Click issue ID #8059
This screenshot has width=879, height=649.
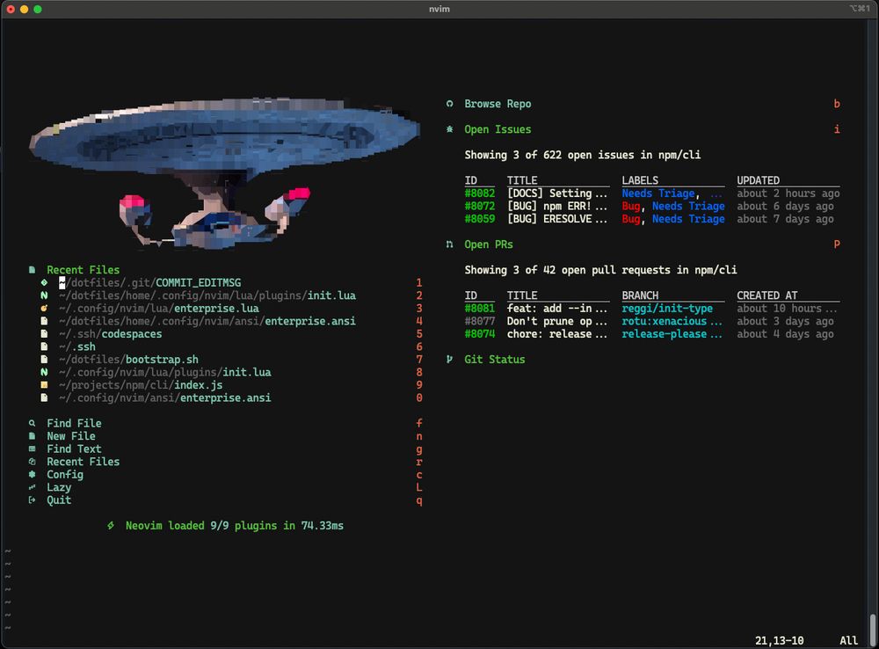(x=480, y=219)
